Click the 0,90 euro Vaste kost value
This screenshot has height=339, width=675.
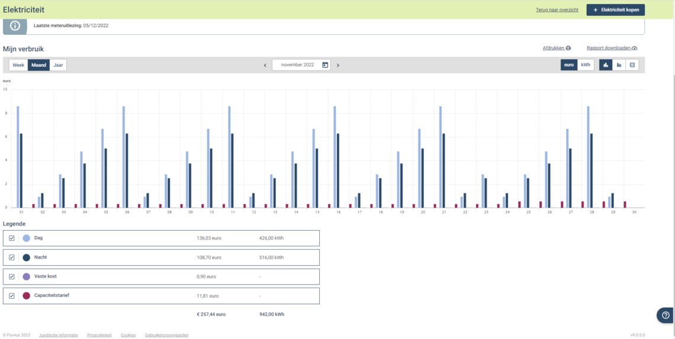click(x=206, y=277)
